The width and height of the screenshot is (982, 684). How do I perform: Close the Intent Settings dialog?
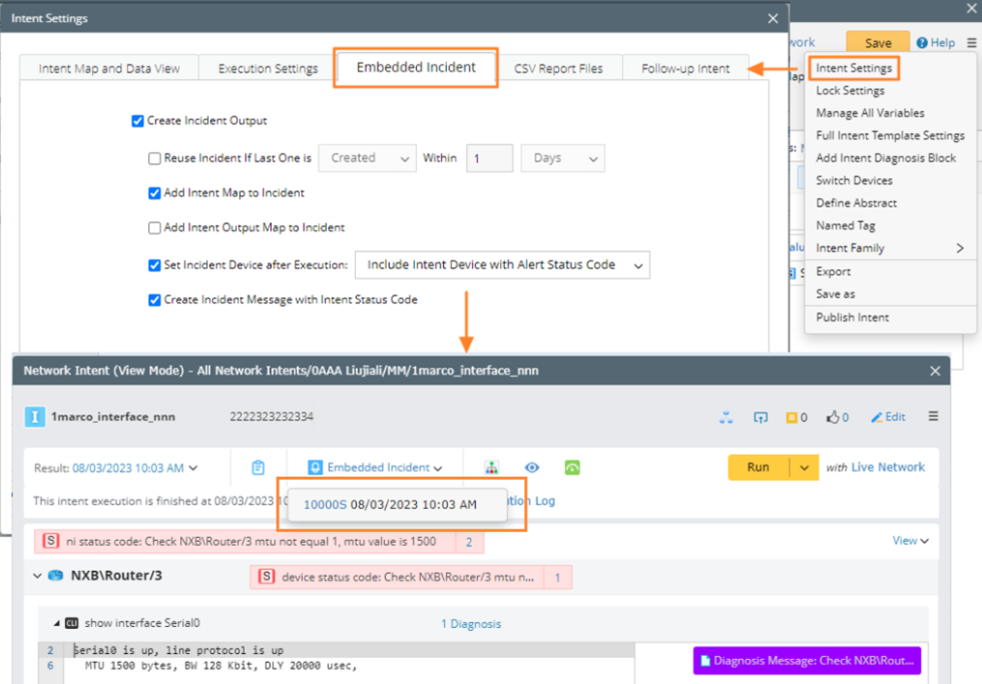tap(773, 18)
